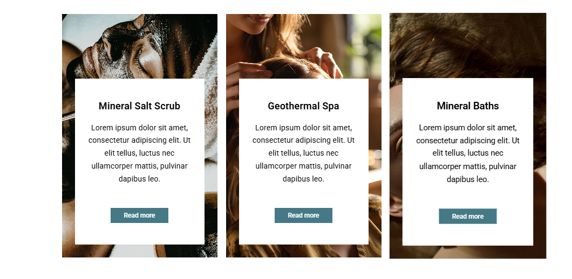Image resolution: width=572 pixels, height=279 pixels.
Task: Select Read more on Mineral Baths card
Action: click(x=468, y=217)
